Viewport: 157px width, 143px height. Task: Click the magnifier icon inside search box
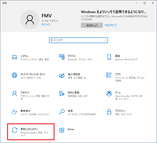tap(105, 40)
